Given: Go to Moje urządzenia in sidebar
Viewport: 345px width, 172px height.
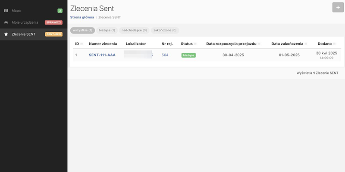Looking at the screenshot, I should [x=25, y=22].
